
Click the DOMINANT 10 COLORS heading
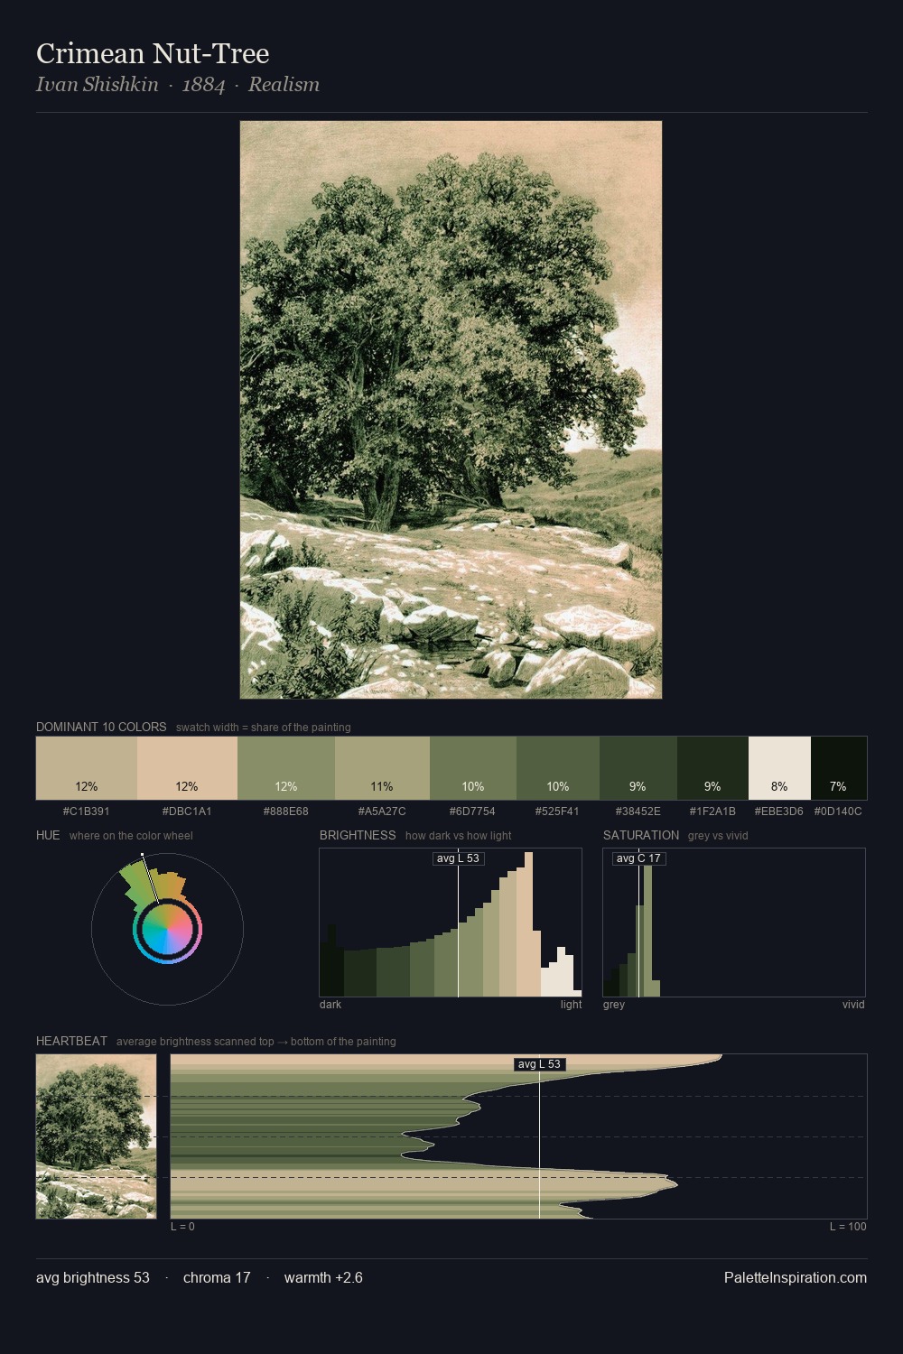coord(101,727)
